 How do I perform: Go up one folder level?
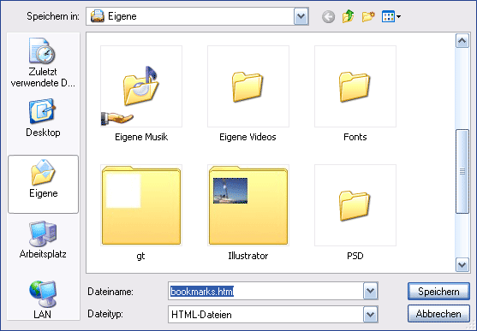[x=348, y=16]
